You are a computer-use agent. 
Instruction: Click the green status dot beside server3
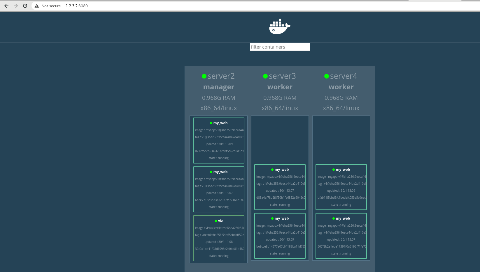coord(265,76)
